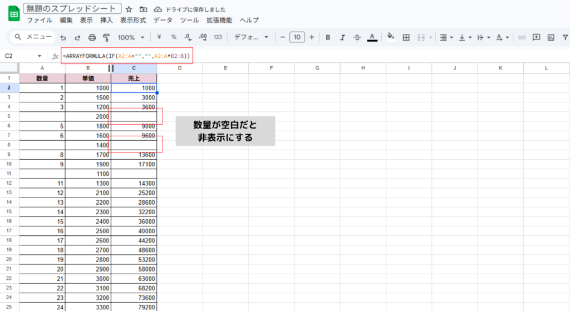Expand the merge cells options arrow
This screenshot has height=311, width=570.
tap(431, 37)
